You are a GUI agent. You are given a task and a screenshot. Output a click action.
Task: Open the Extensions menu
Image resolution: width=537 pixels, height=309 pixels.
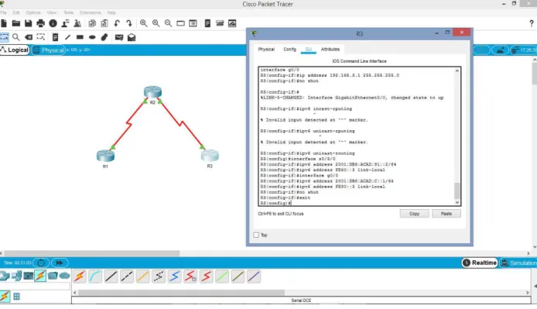tap(91, 12)
